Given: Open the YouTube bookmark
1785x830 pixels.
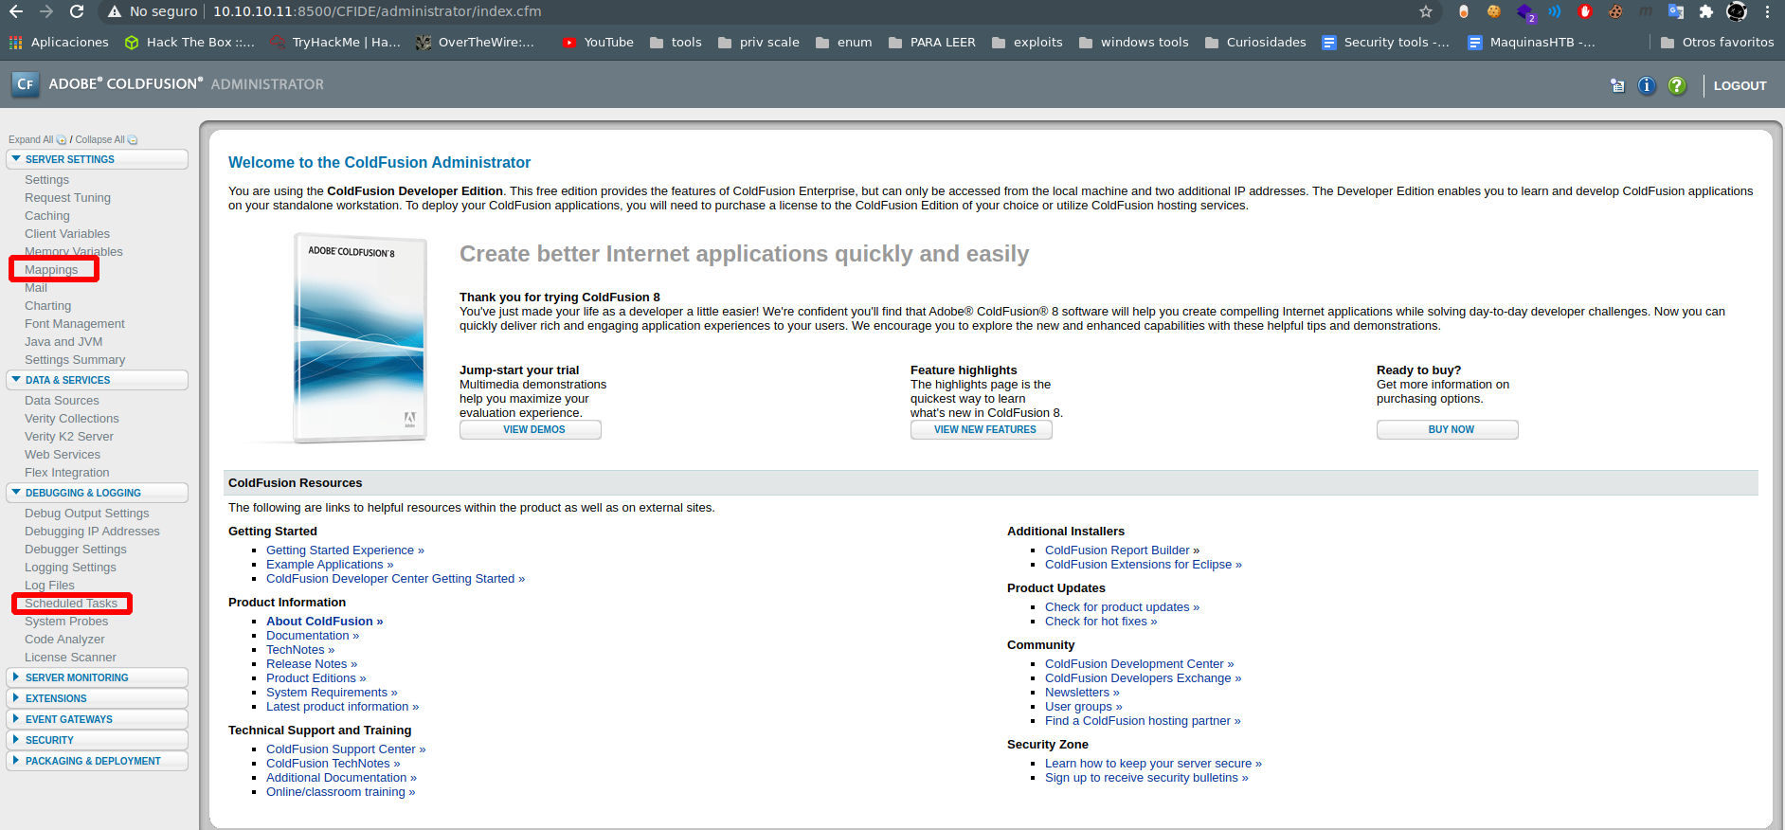Looking at the screenshot, I should [x=598, y=42].
